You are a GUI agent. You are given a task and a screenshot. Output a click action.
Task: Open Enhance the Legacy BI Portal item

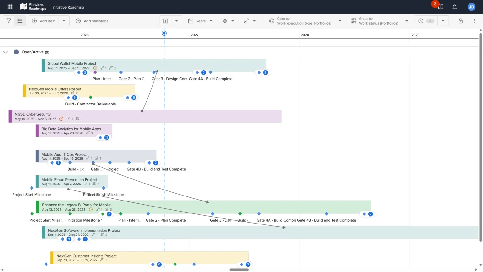pyautogui.click(x=203, y=207)
